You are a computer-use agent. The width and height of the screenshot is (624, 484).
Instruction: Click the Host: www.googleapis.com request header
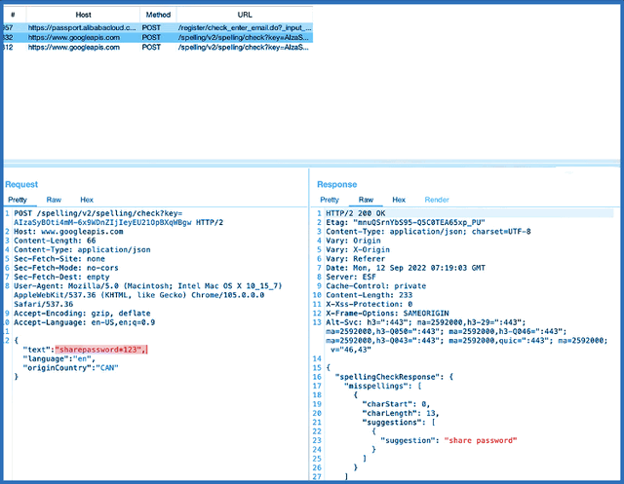[x=68, y=232]
